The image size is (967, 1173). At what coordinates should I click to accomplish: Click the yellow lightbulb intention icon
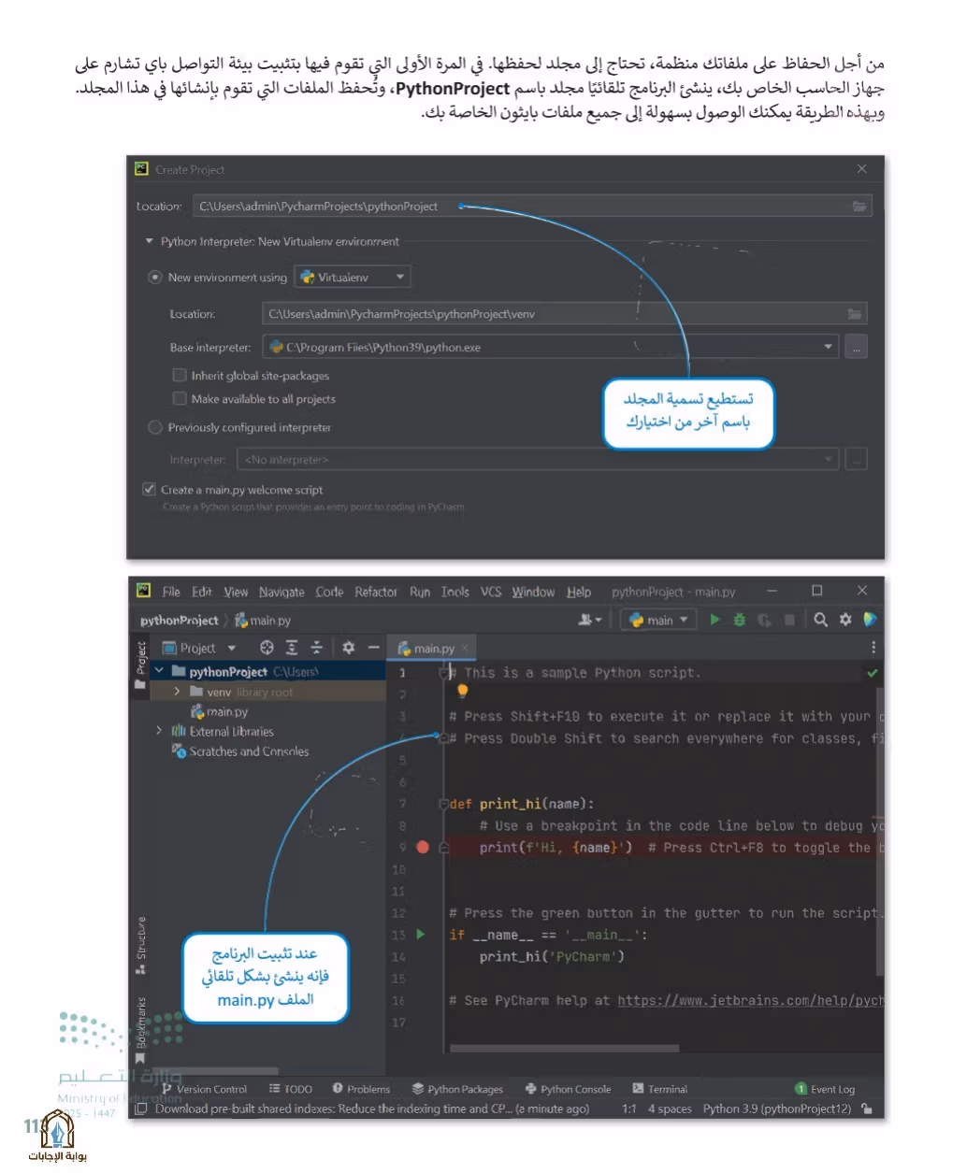[x=461, y=692]
